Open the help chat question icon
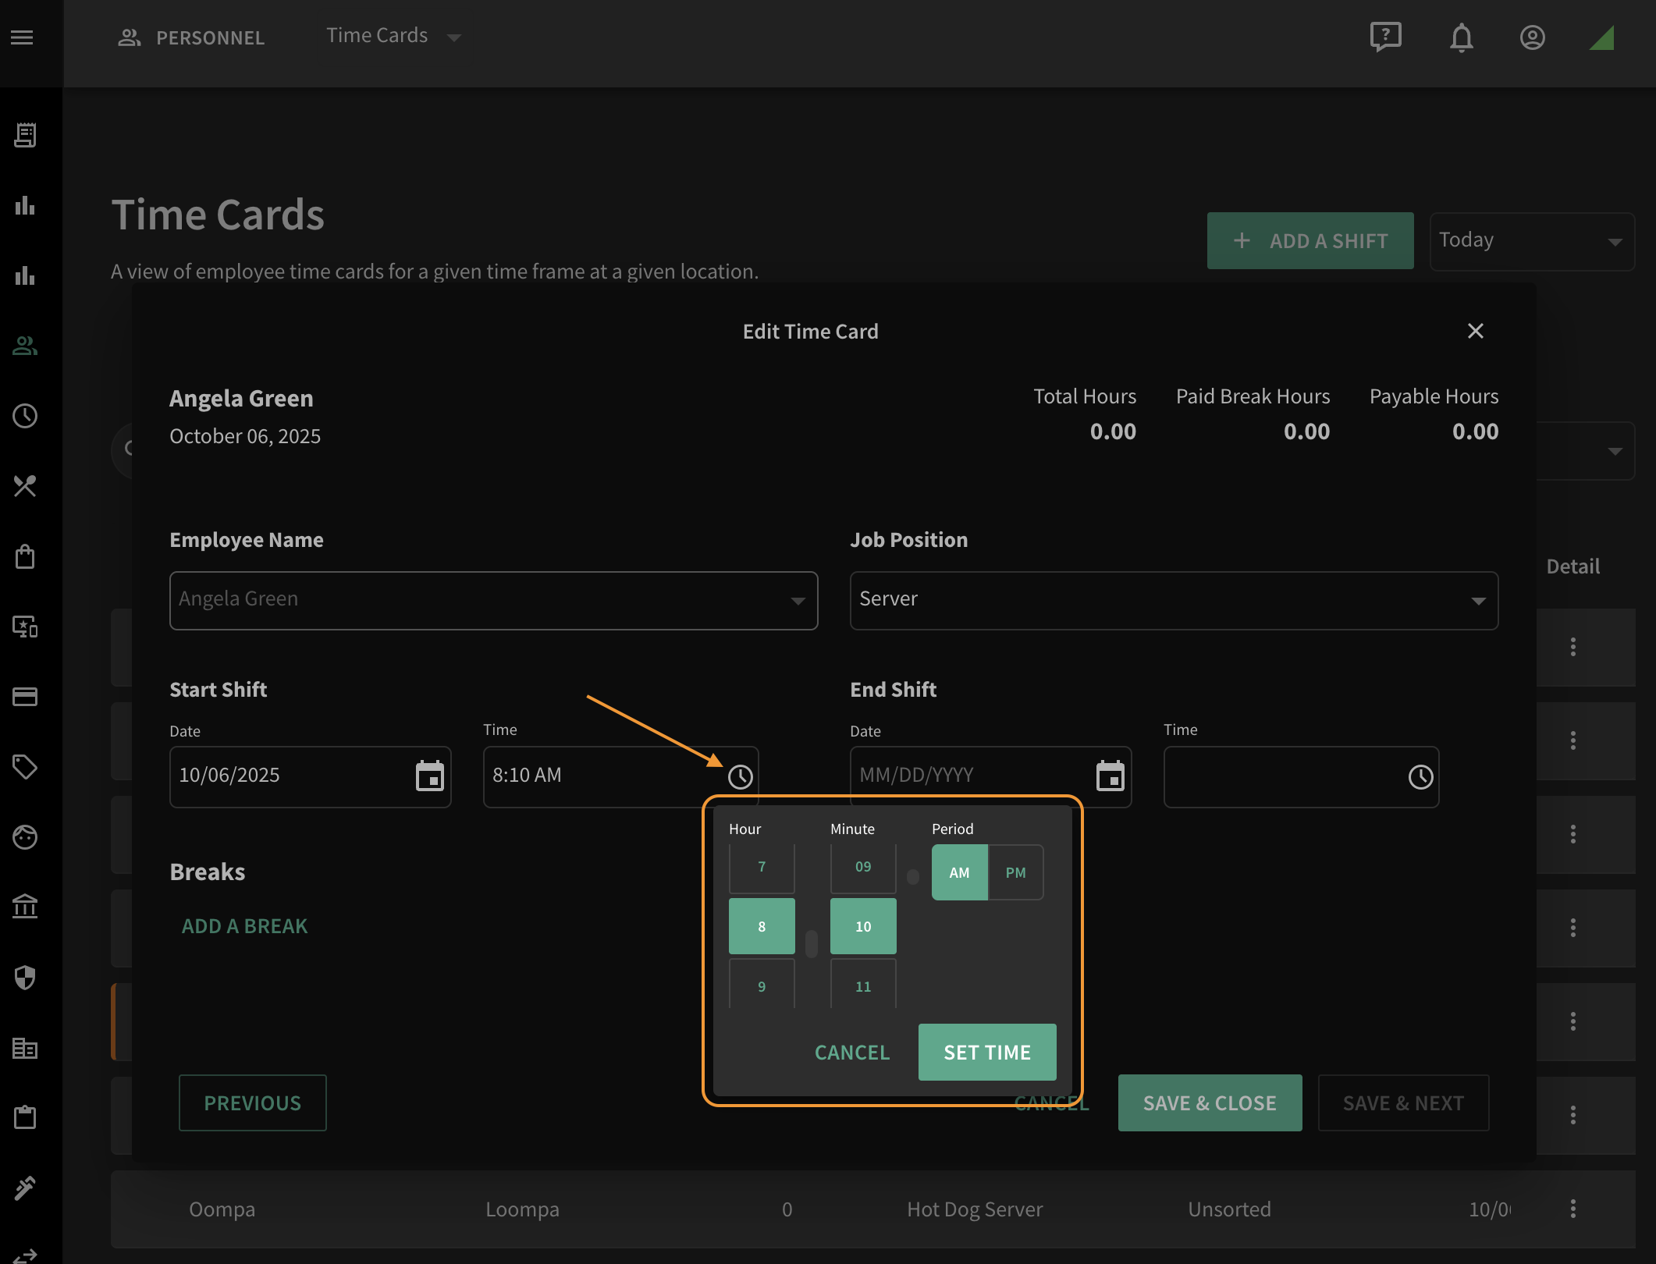This screenshot has height=1264, width=1656. point(1386,37)
